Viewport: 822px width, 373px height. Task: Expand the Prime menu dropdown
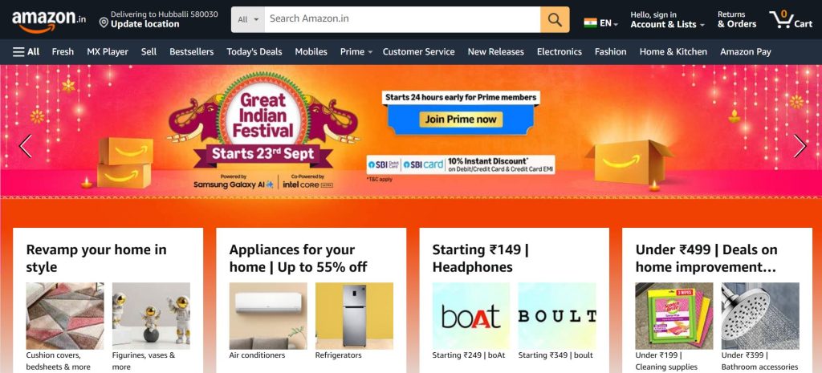click(356, 51)
